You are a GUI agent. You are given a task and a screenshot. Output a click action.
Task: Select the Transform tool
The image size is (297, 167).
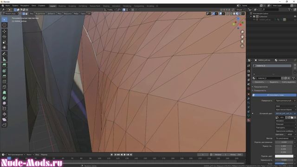(x=4, y=47)
